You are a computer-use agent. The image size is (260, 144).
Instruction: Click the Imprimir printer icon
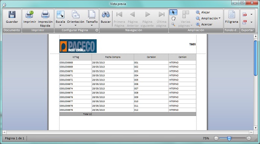[30, 15]
